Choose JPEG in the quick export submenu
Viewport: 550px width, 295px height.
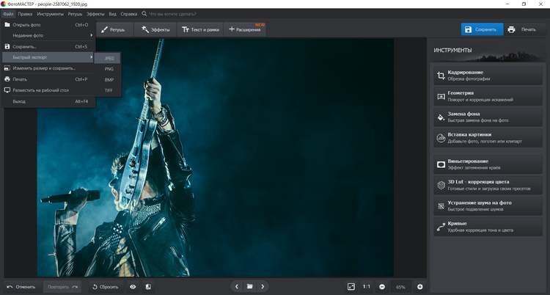click(109, 57)
